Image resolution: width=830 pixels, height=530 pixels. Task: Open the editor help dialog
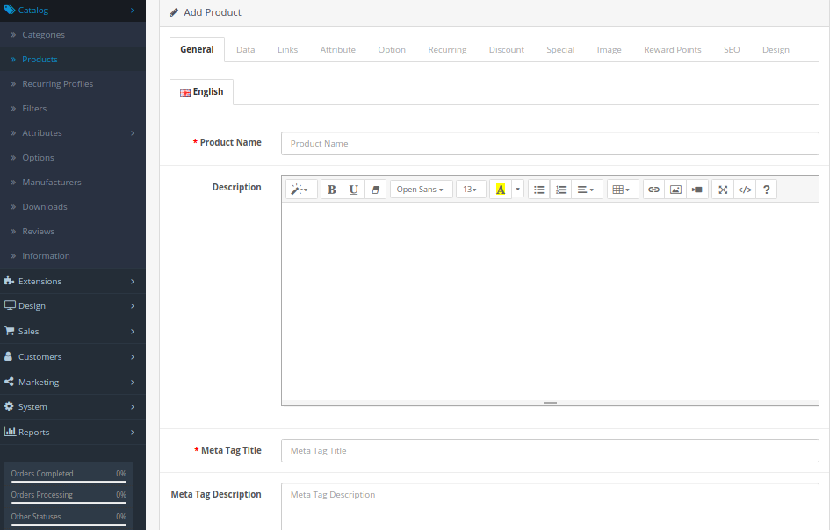766,189
